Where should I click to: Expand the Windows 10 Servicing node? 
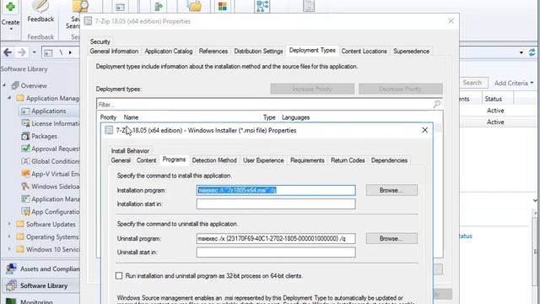(x=9, y=249)
